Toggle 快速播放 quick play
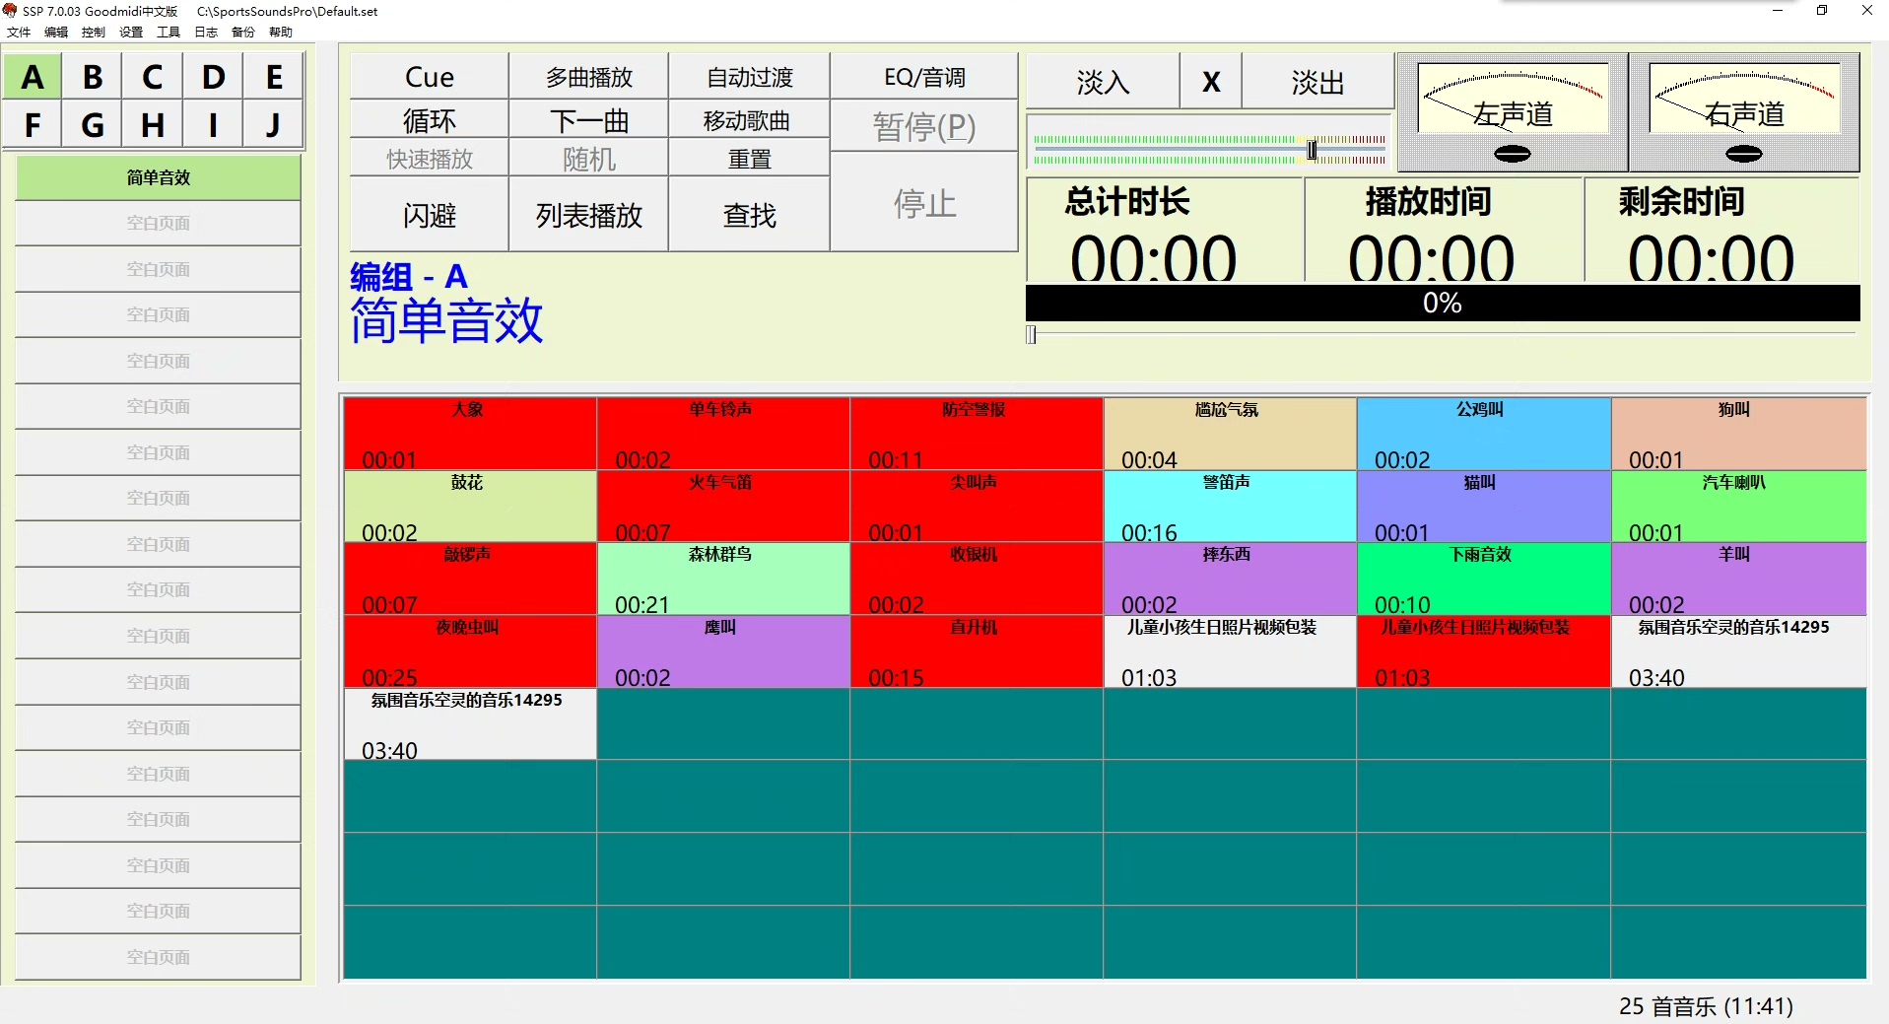This screenshot has width=1889, height=1024. tap(430, 159)
